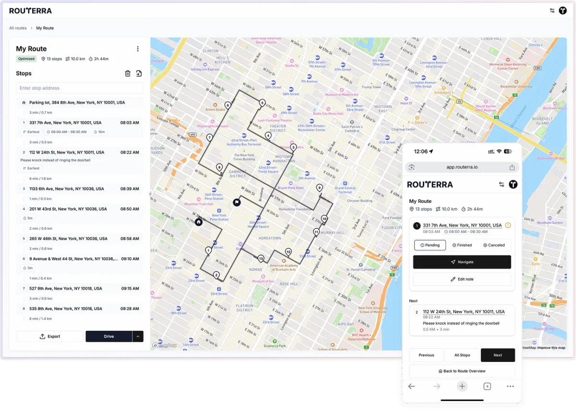This screenshot has height=413, width=576.
Task: Open the desktop account avatar in header
Action: tap(563, 11)
